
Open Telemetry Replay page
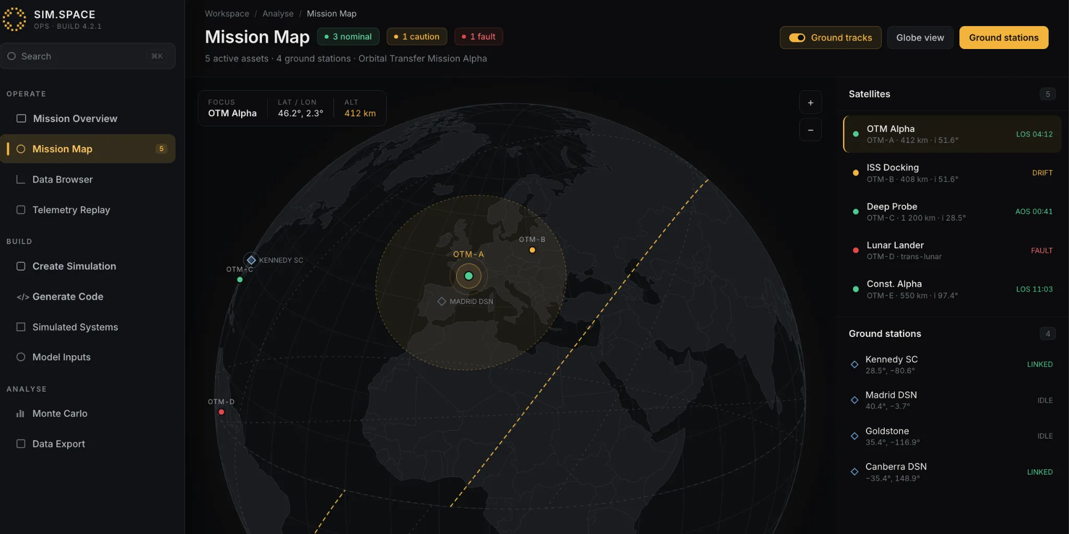[88, 210]
